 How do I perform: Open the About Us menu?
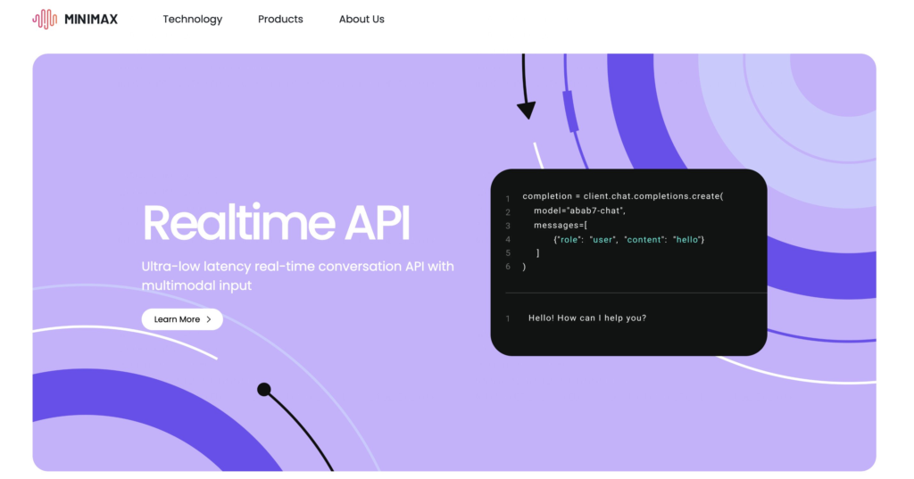(361, 20)
